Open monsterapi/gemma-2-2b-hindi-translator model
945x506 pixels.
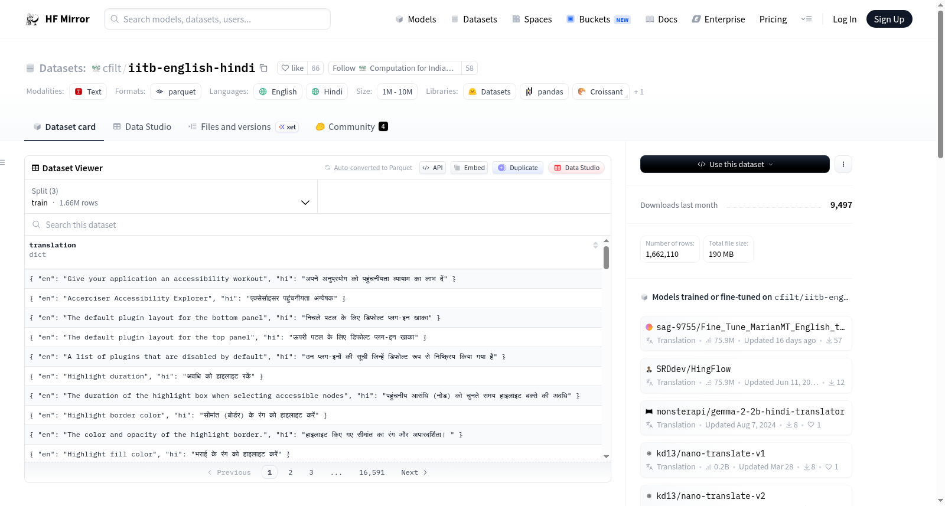746,418
